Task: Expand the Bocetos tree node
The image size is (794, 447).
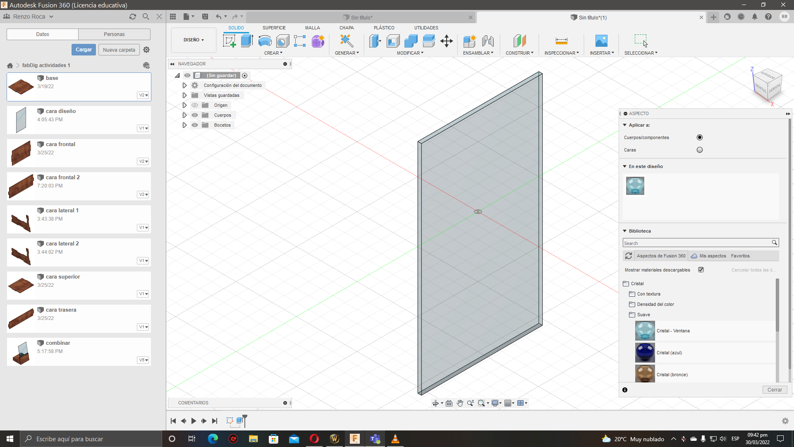Action: 184,125
